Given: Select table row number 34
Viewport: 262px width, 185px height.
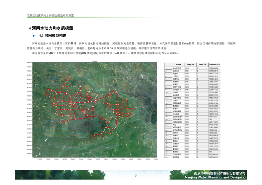Looking at the screenshot, I should (x=166, y=157).
